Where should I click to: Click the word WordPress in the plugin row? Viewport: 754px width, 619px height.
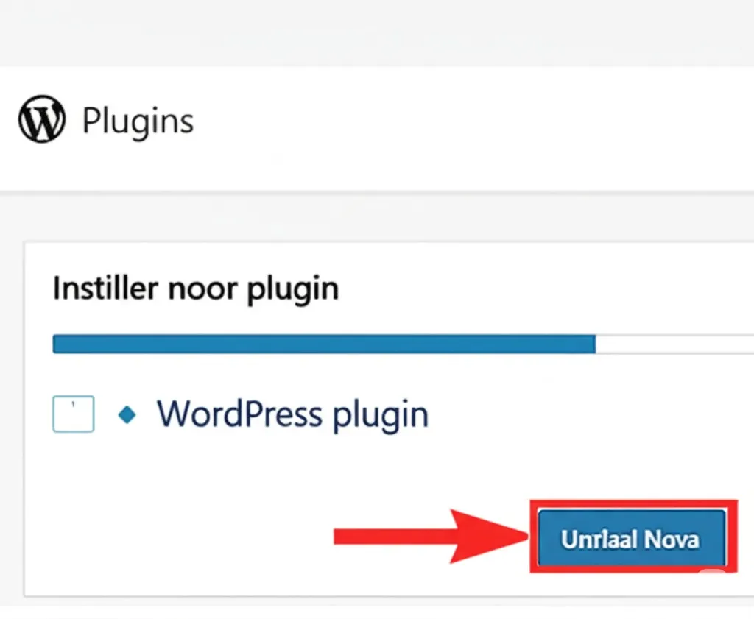240,414
